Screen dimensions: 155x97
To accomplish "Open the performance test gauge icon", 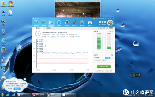I will tap(59, 23).
